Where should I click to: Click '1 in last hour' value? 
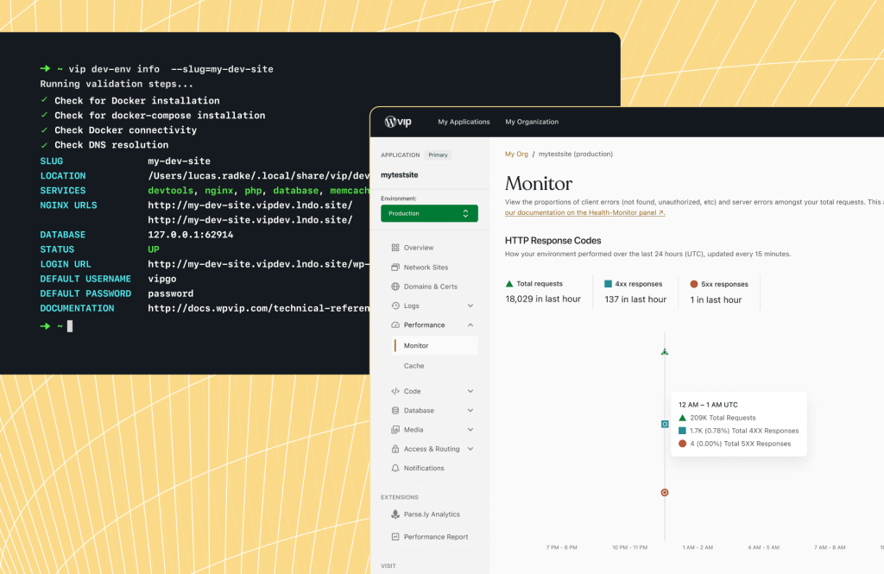pyautogui.click(x=716, y=300)
